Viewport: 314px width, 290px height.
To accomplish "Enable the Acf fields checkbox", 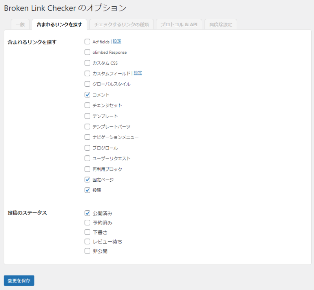I will coord(87,42).
